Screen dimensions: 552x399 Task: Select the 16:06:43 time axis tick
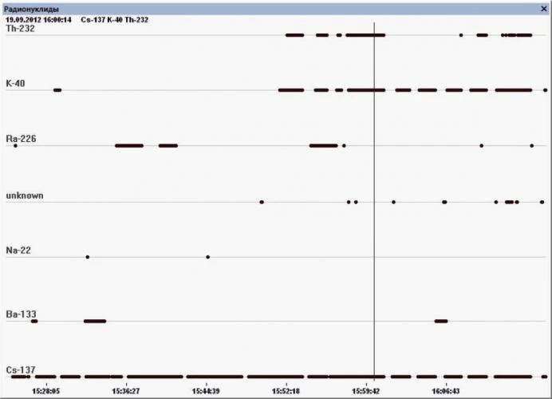click(446, 391)
